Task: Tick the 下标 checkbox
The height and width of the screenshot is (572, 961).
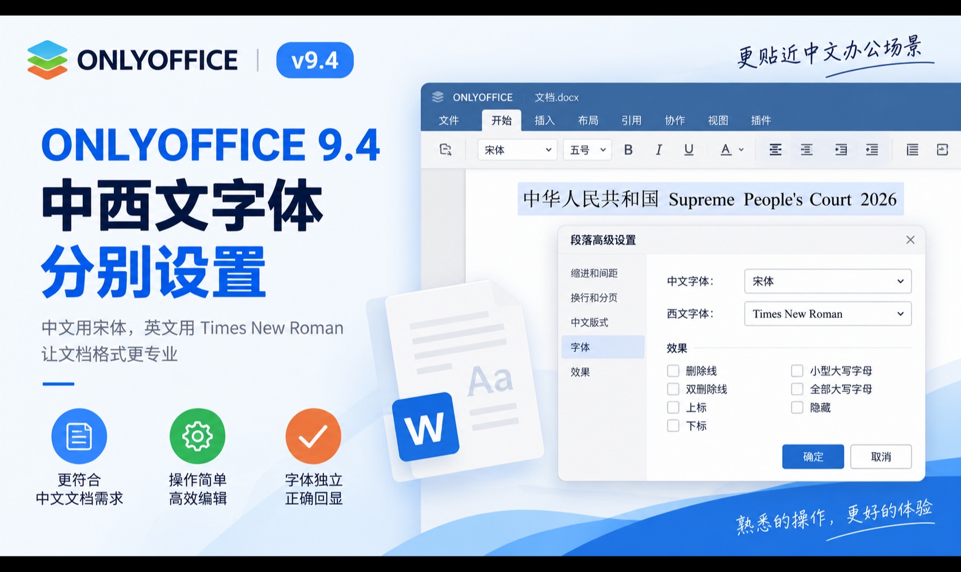Action: 673,426
